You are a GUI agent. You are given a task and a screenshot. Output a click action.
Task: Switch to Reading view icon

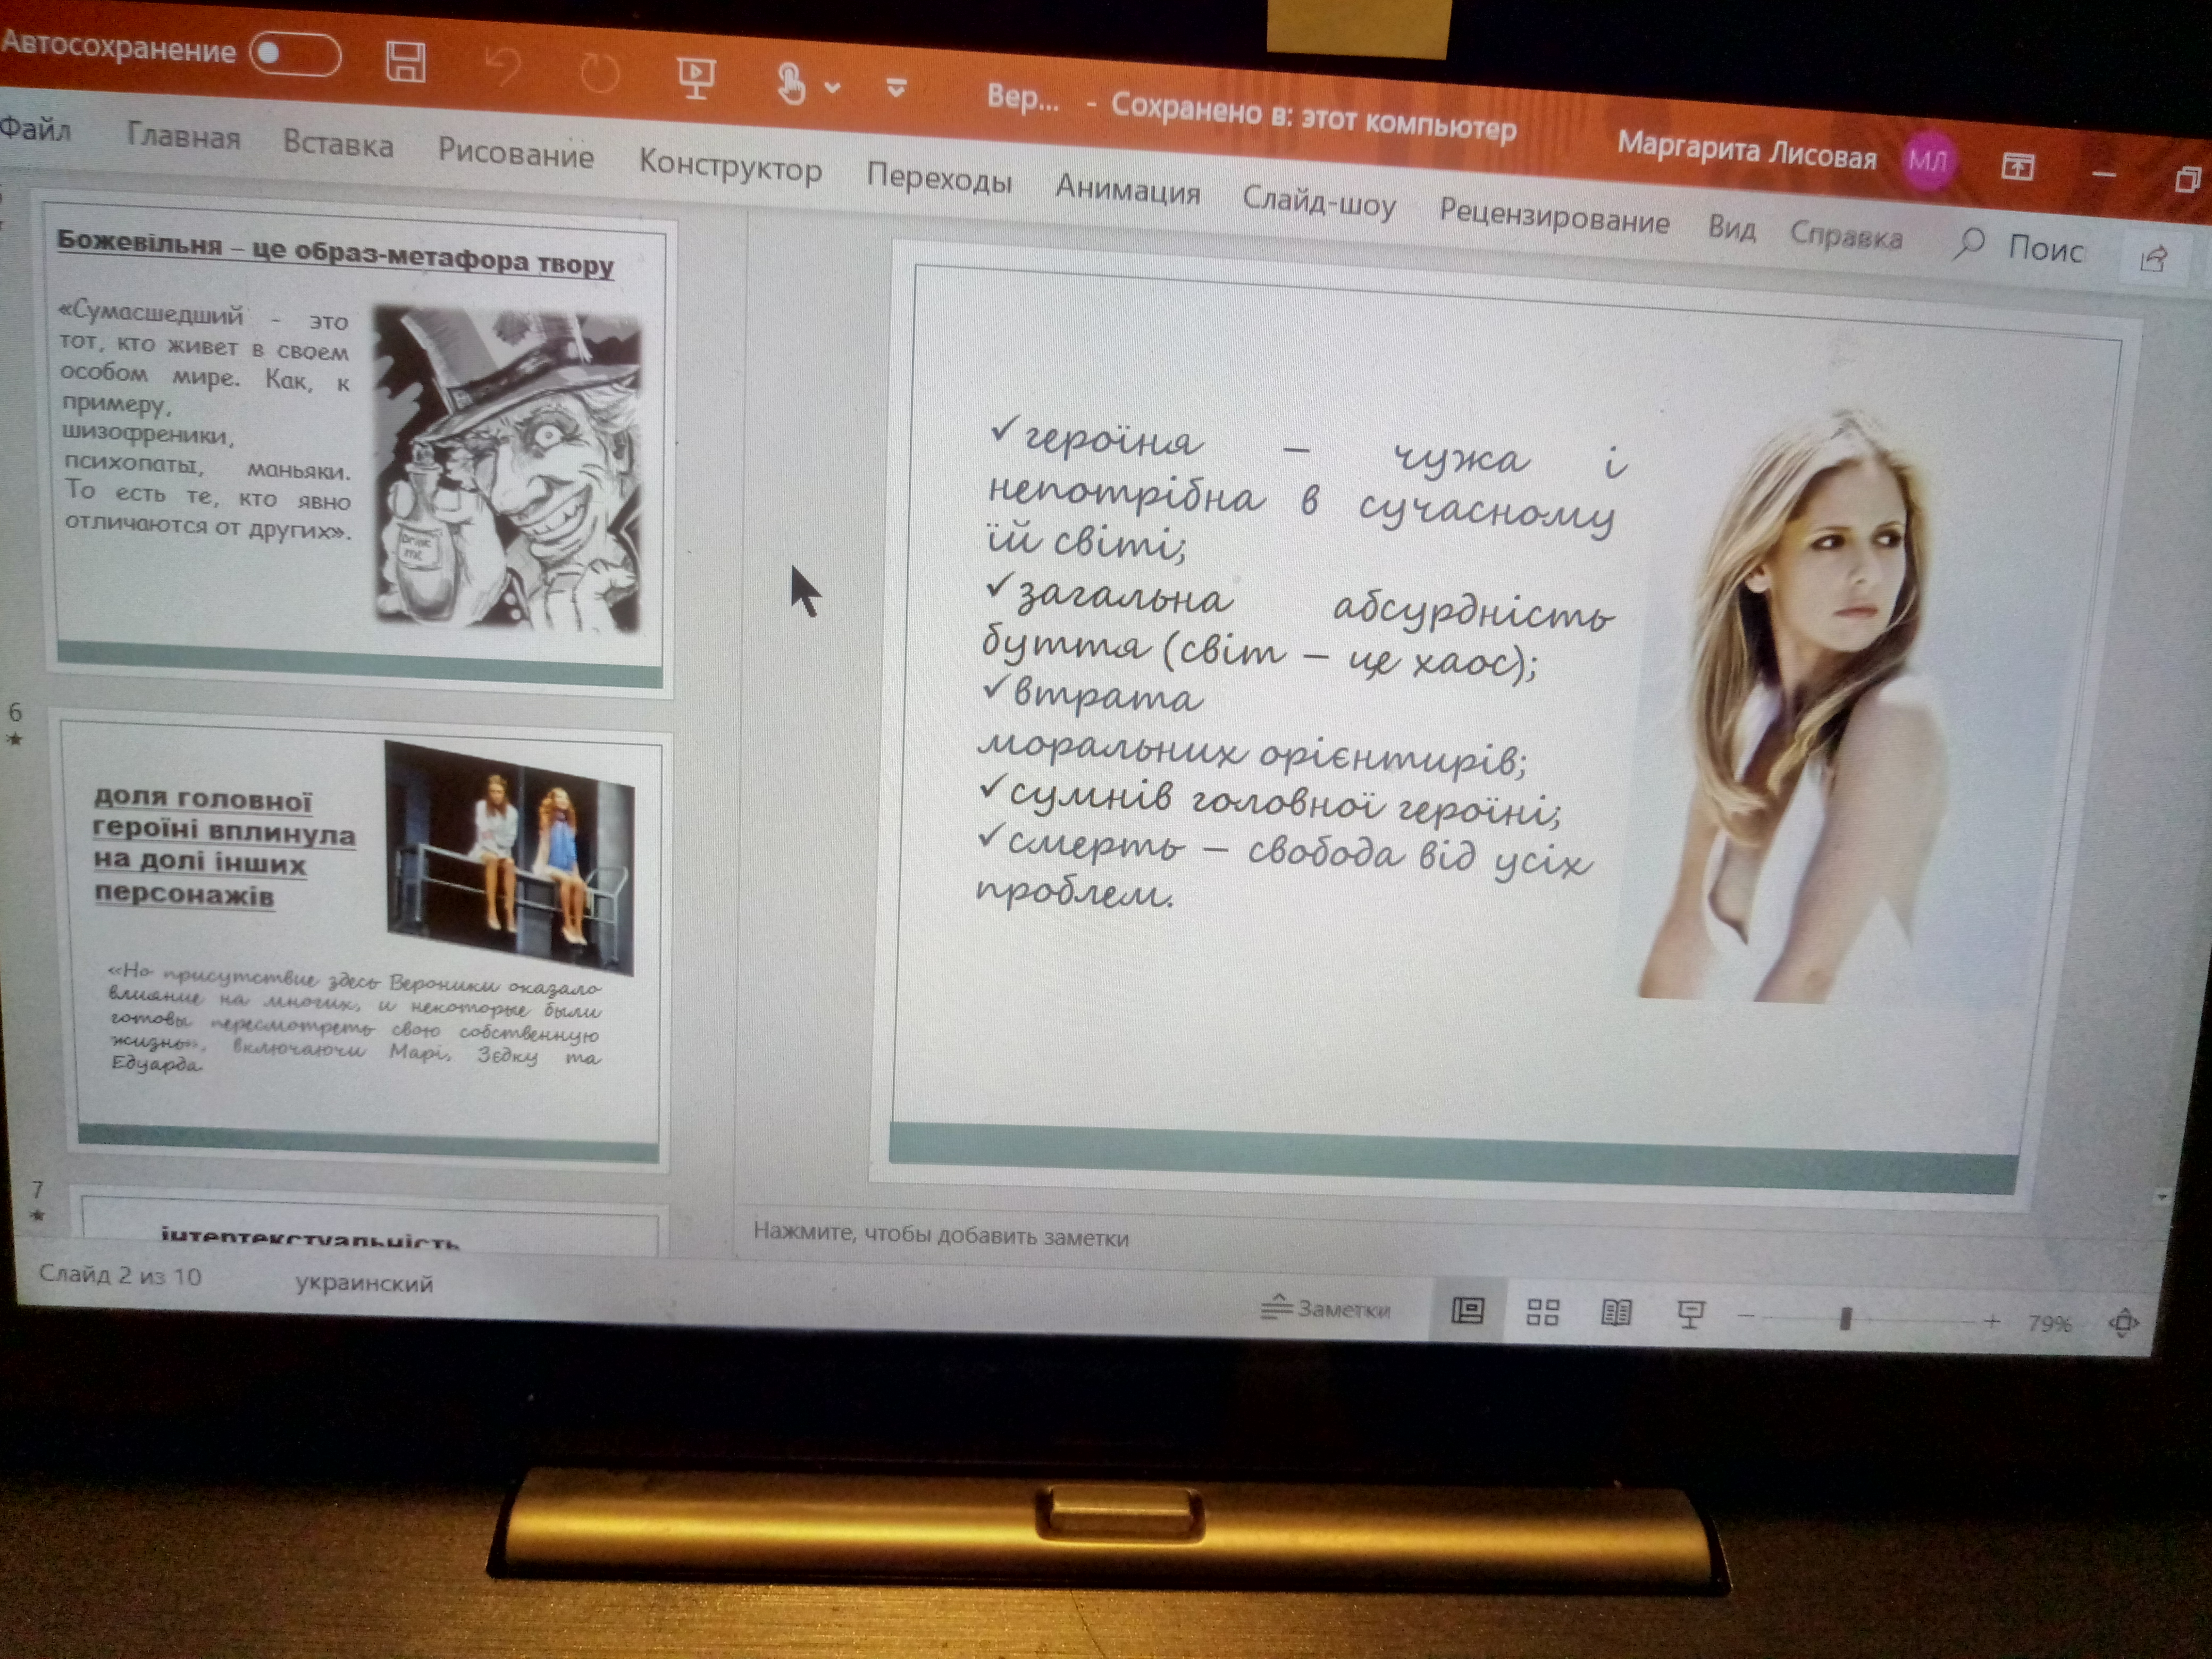[x=1616, y=1314]
